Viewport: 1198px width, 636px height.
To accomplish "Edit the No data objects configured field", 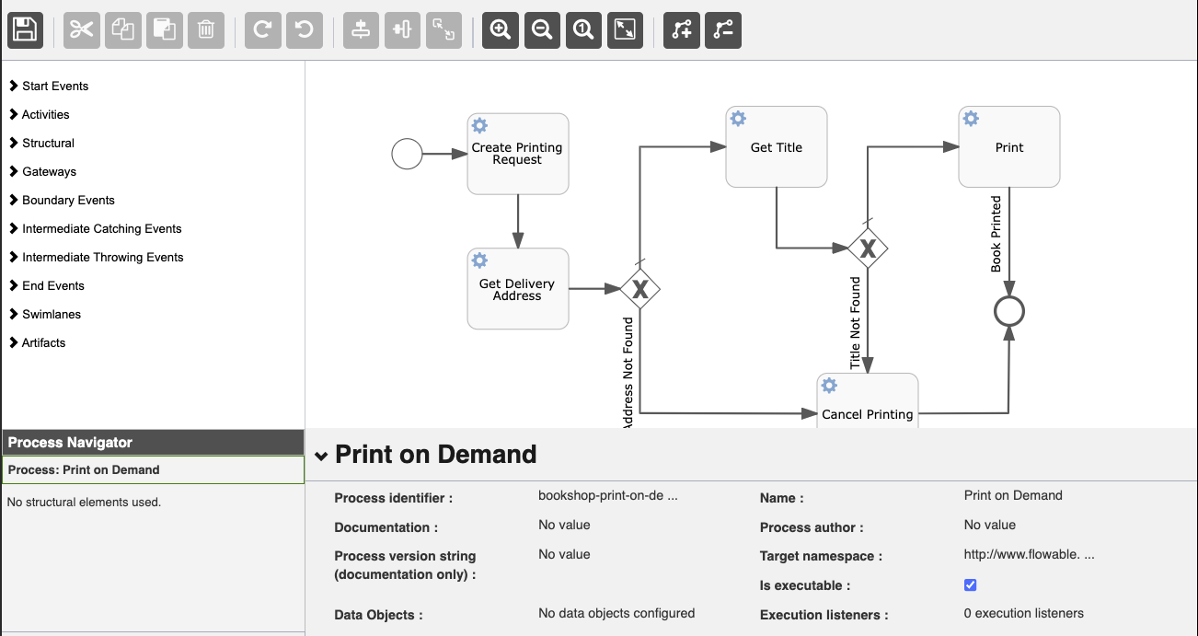I will point(616,613).
